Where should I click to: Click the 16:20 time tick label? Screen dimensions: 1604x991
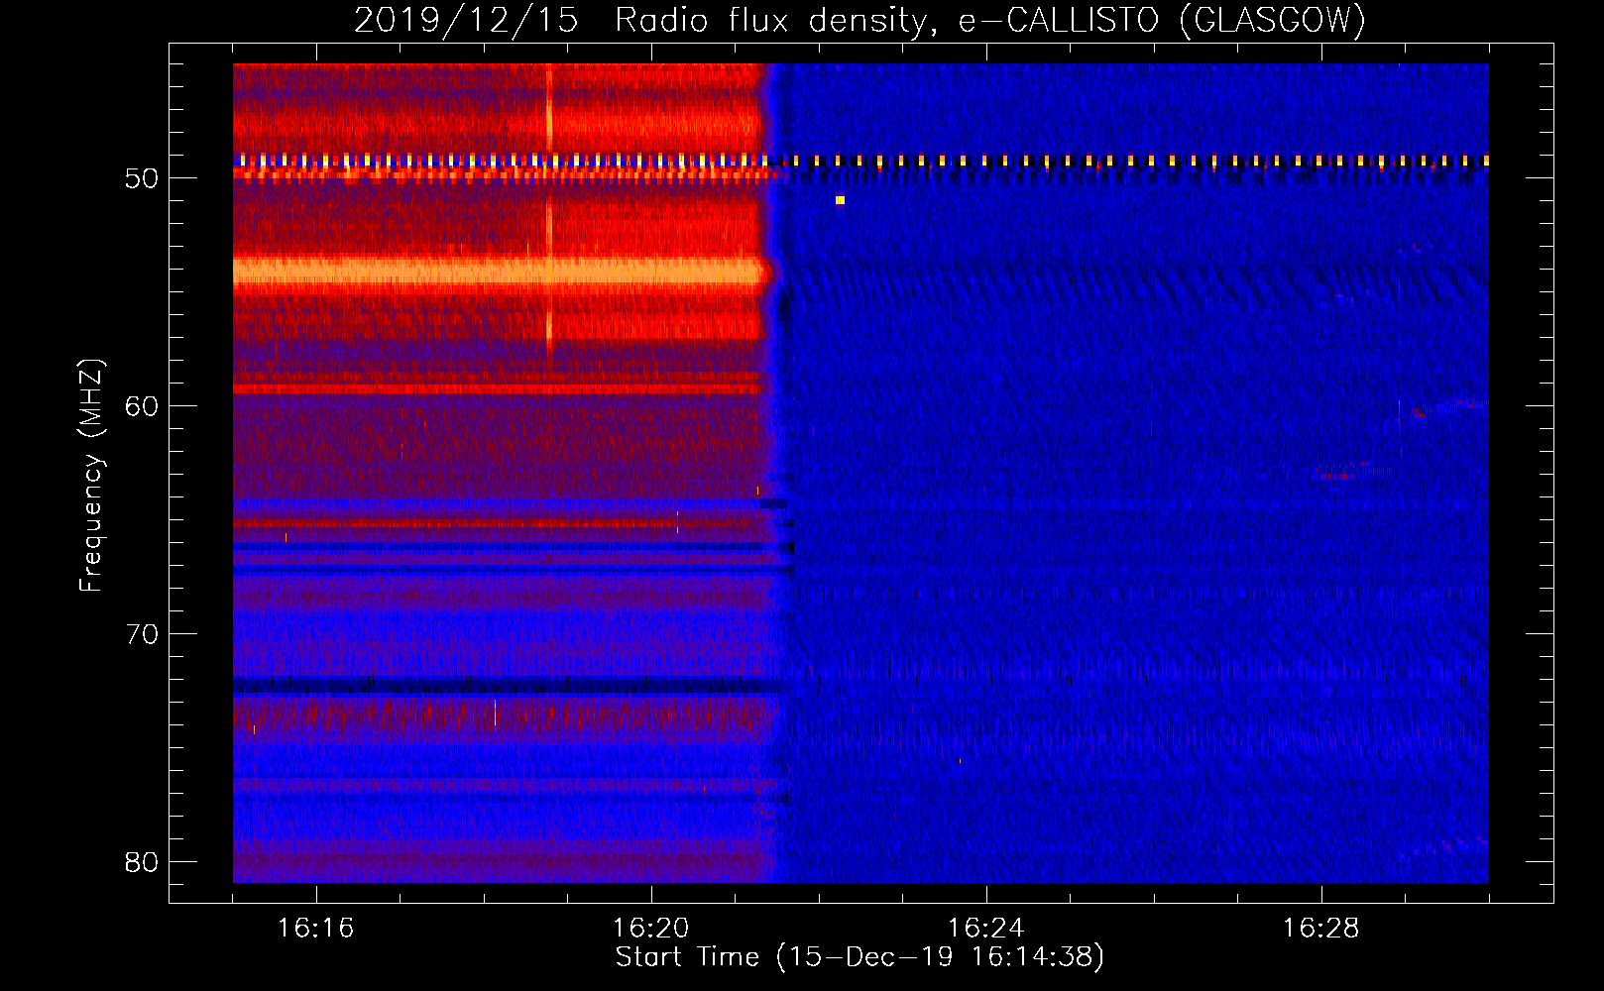tap(650, 929)
